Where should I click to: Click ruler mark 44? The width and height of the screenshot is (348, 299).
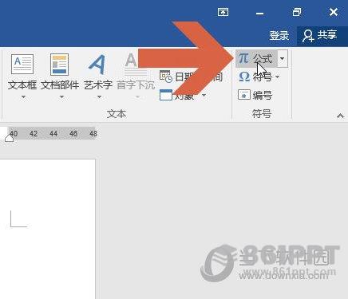[53, 133]
